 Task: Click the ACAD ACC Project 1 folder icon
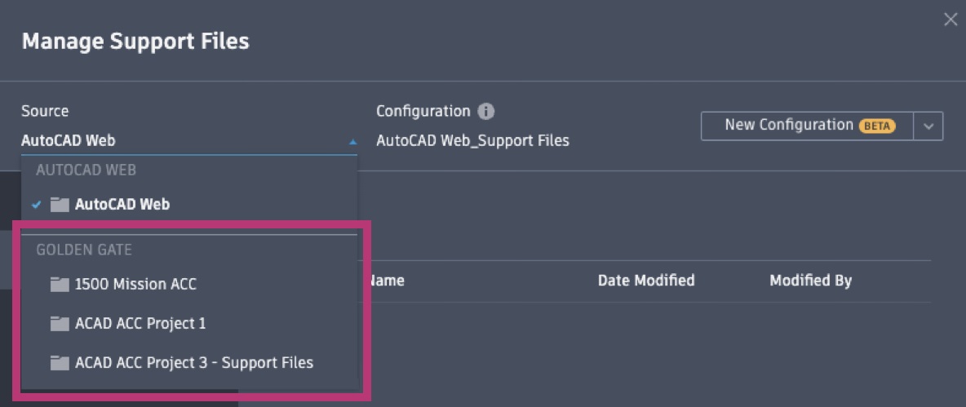tap(60, 324)
